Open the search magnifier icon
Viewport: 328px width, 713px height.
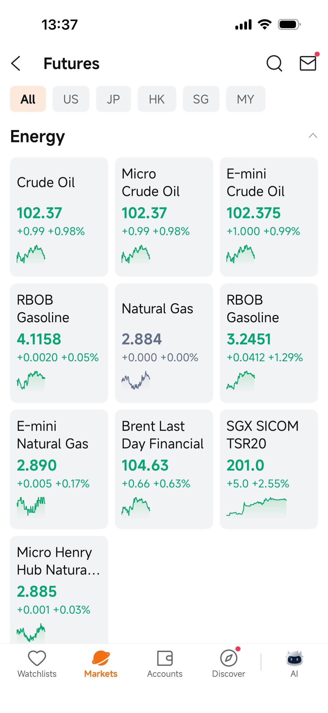click(274, 63)
